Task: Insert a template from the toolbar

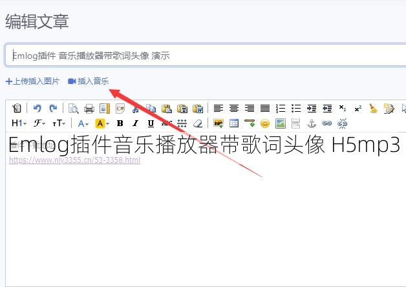Action: 105,108
